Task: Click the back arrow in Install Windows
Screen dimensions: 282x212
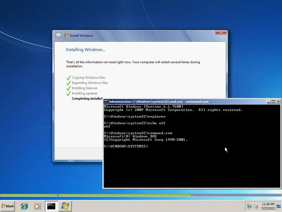Action: click(x=58, y=36)
